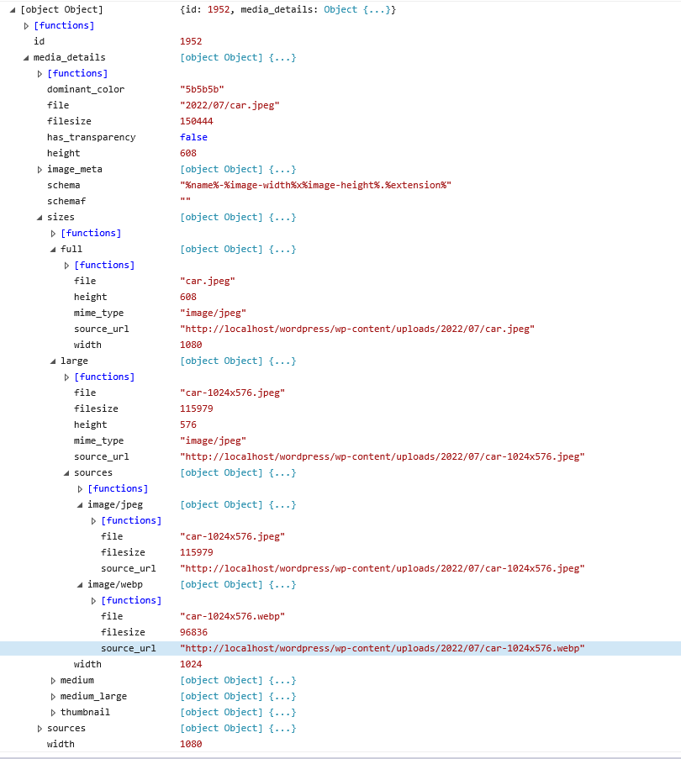Collapse the full size node
681x759 pixels.
(x=53, y=250)
